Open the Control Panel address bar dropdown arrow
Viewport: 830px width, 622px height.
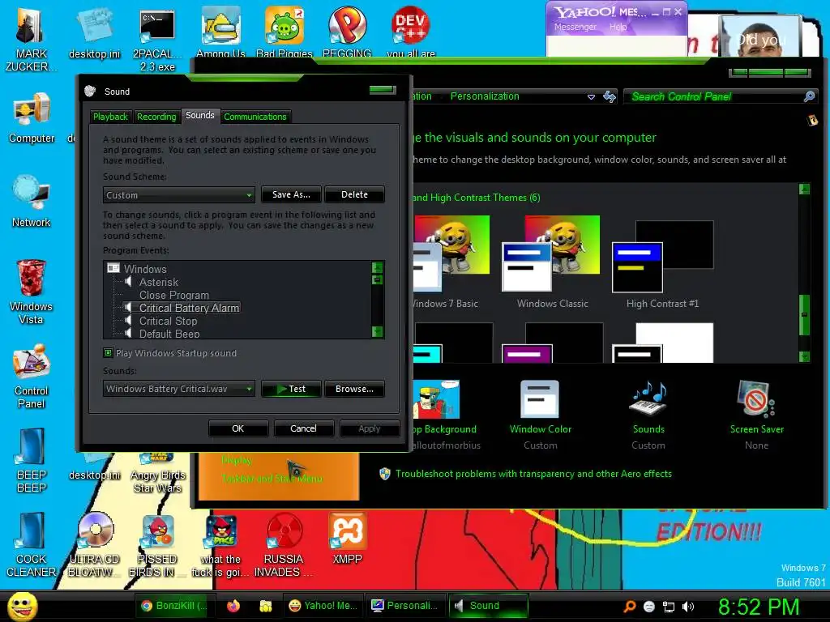click(591, 97)
